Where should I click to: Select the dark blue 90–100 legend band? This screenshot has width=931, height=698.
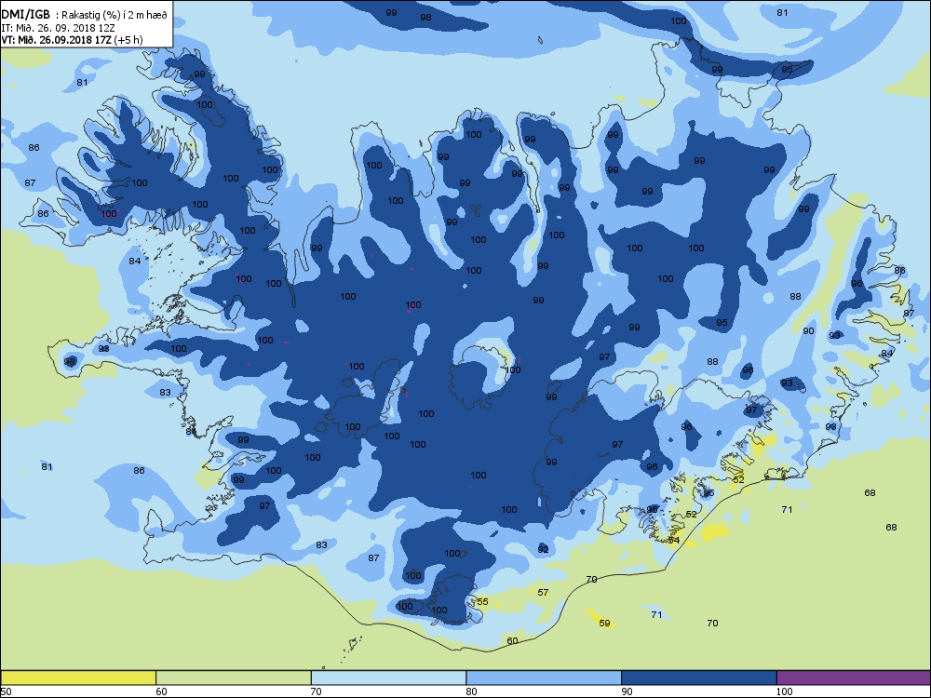tap(699, 678)
